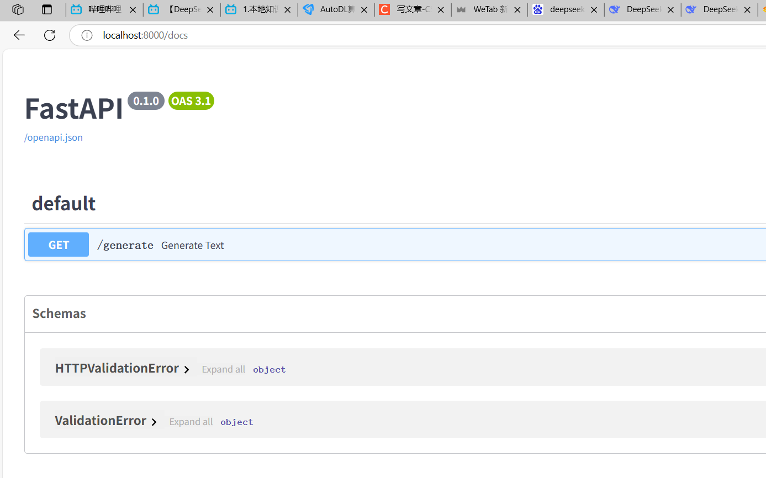Screen dimensions: 766x478
Task: Close the 哔哩哔哩 tab
Action: (x=133, y=10)
